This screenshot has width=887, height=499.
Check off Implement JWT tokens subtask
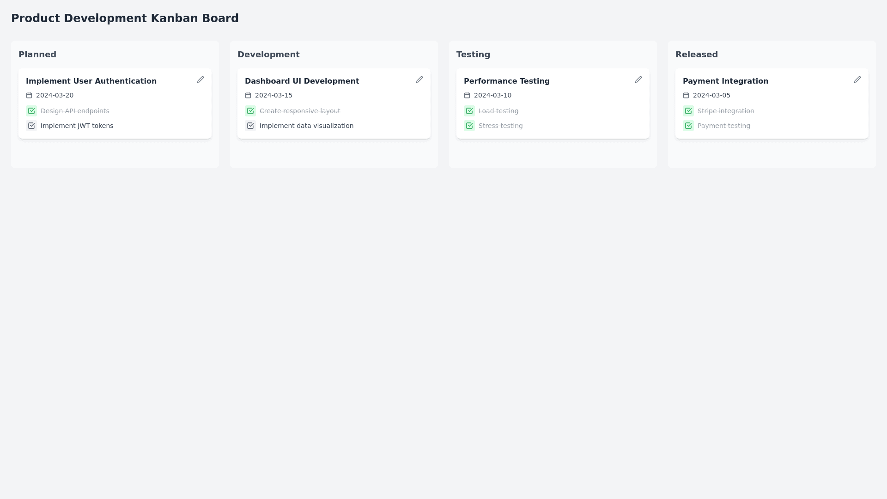31,126
